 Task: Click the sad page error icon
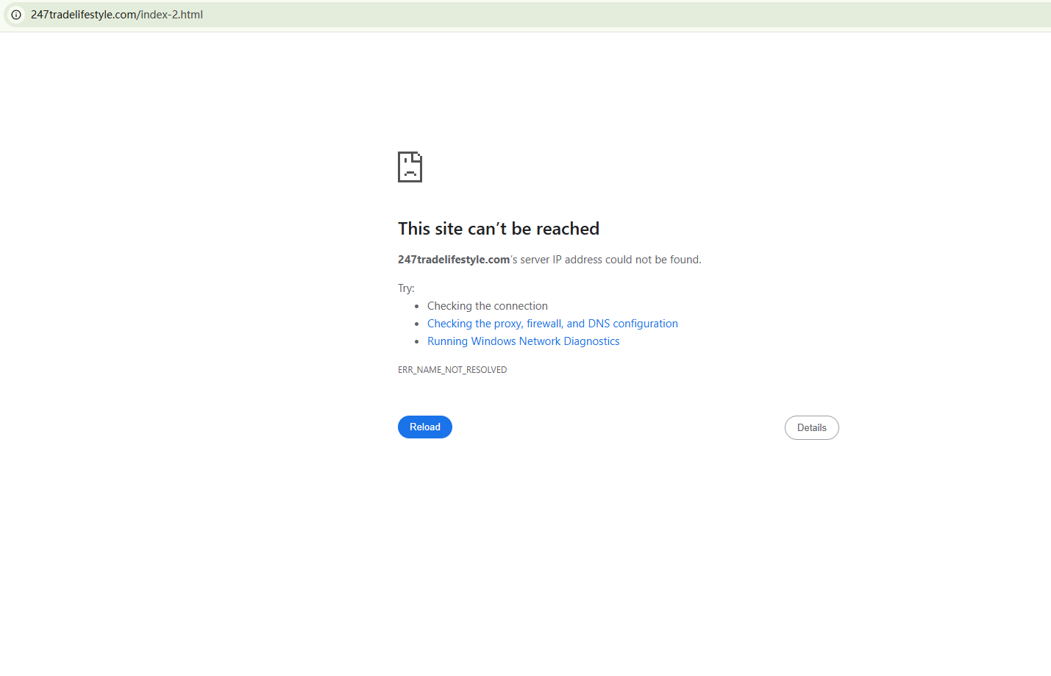[x=410, y=167]
